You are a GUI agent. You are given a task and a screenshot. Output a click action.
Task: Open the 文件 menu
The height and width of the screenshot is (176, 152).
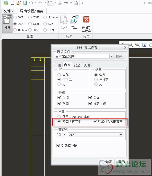coord(8,11)
